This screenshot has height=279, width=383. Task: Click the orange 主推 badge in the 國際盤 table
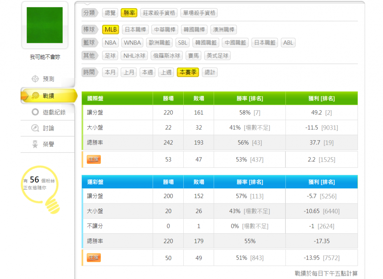click(94, 160)
